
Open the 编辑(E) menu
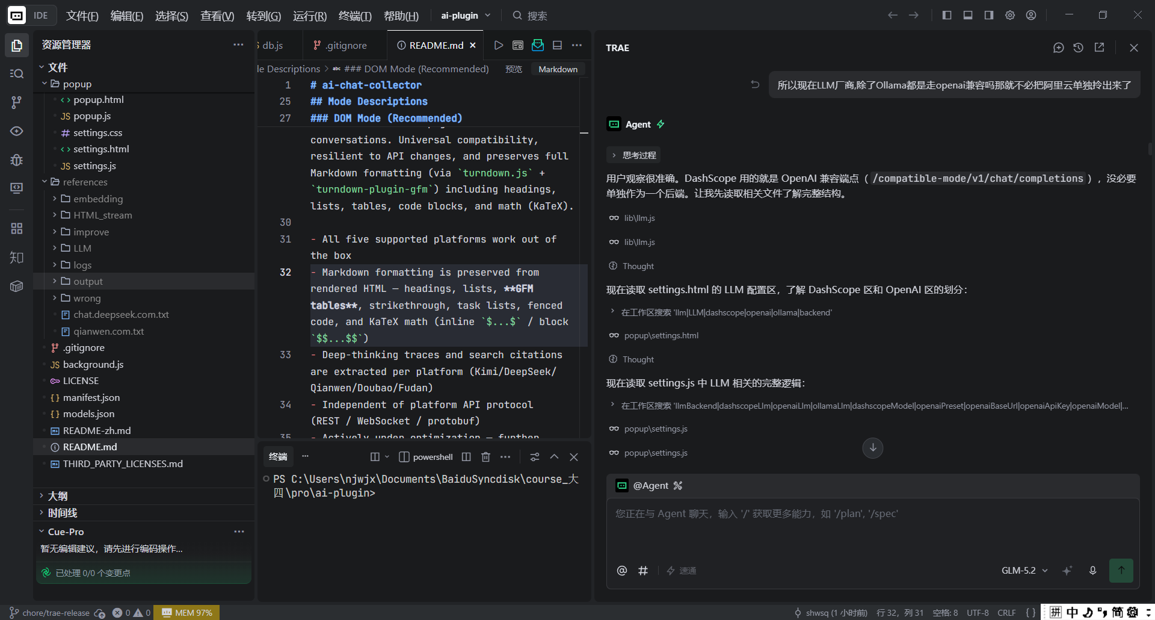(x=127, y=16)
